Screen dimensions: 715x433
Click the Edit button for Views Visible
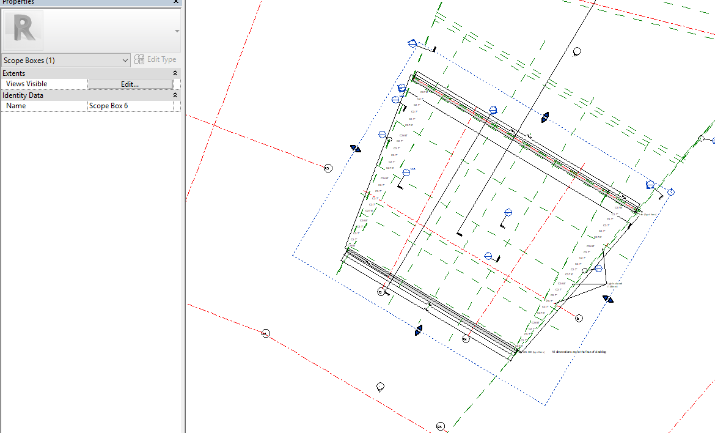pyautogui.click(x=130, y=84)
